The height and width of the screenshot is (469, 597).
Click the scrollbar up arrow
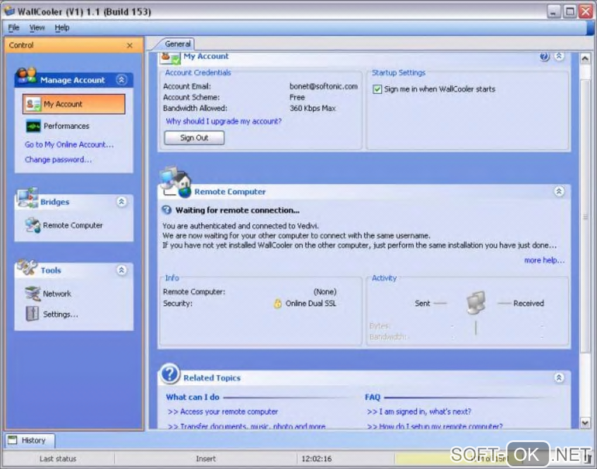point(585,59)
